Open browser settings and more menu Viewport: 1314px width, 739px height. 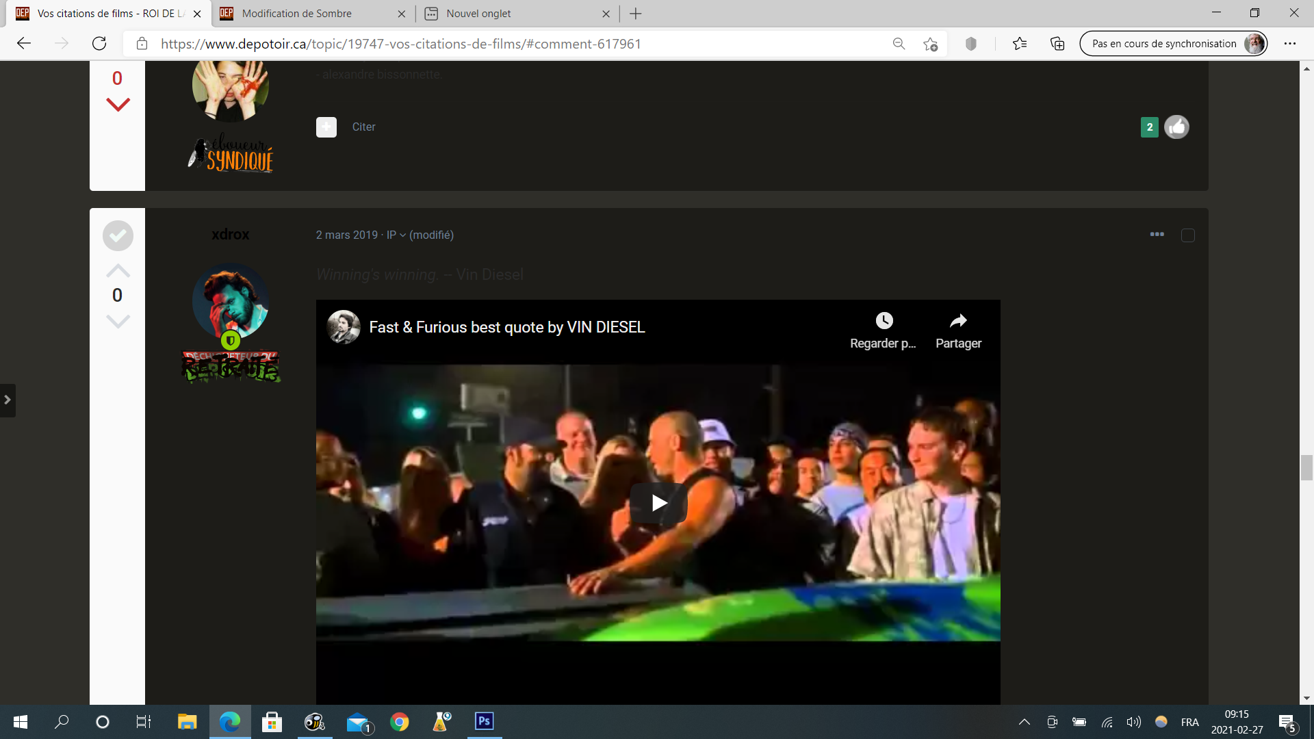click(x=1290, y=44)
